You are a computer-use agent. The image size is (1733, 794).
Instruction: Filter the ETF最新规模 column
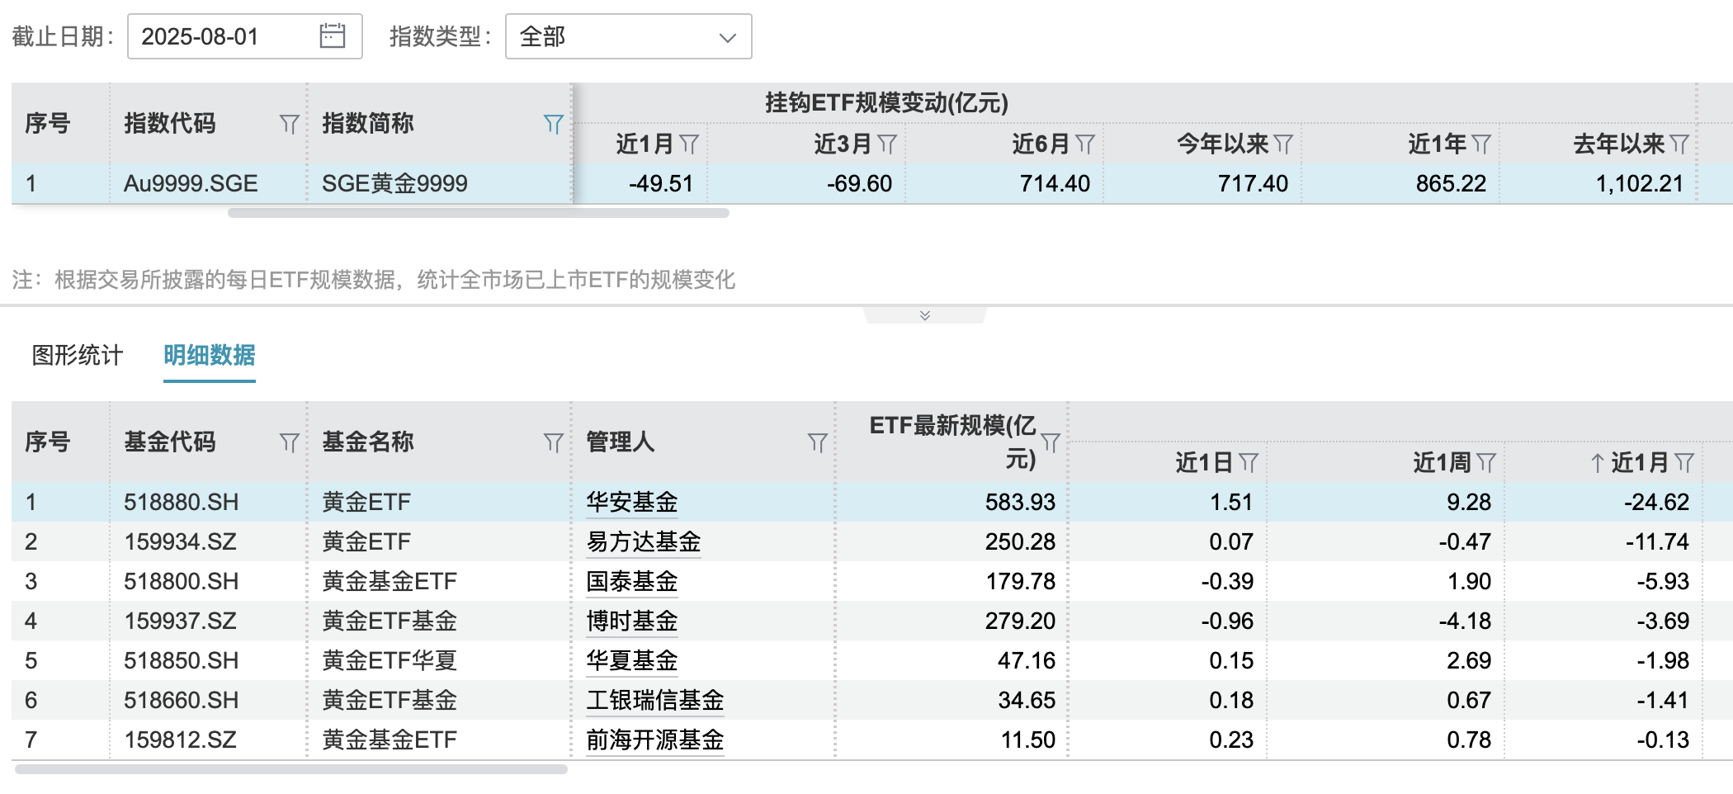[x=1051, y=442]
